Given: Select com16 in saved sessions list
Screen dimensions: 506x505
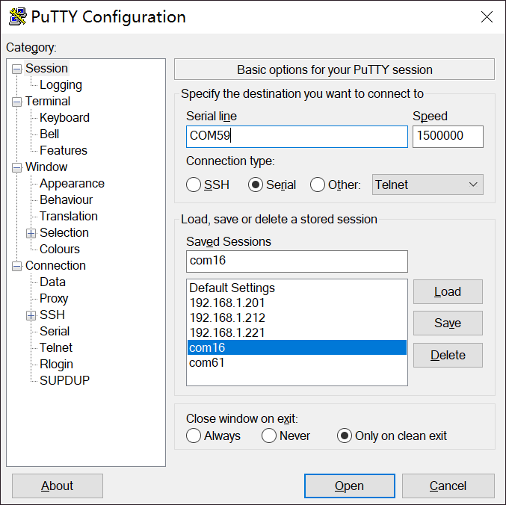Looking at the screenshot, I should click(x=297, y=347).
